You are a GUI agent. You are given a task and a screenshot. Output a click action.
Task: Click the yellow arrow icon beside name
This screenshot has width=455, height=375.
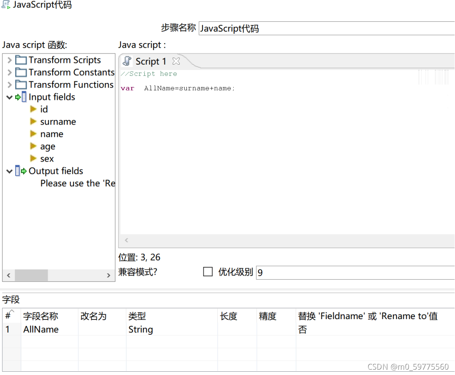pos(33,134)
